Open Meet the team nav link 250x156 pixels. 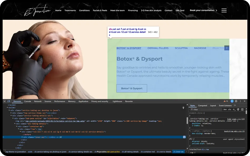click(x=118, y=10)
